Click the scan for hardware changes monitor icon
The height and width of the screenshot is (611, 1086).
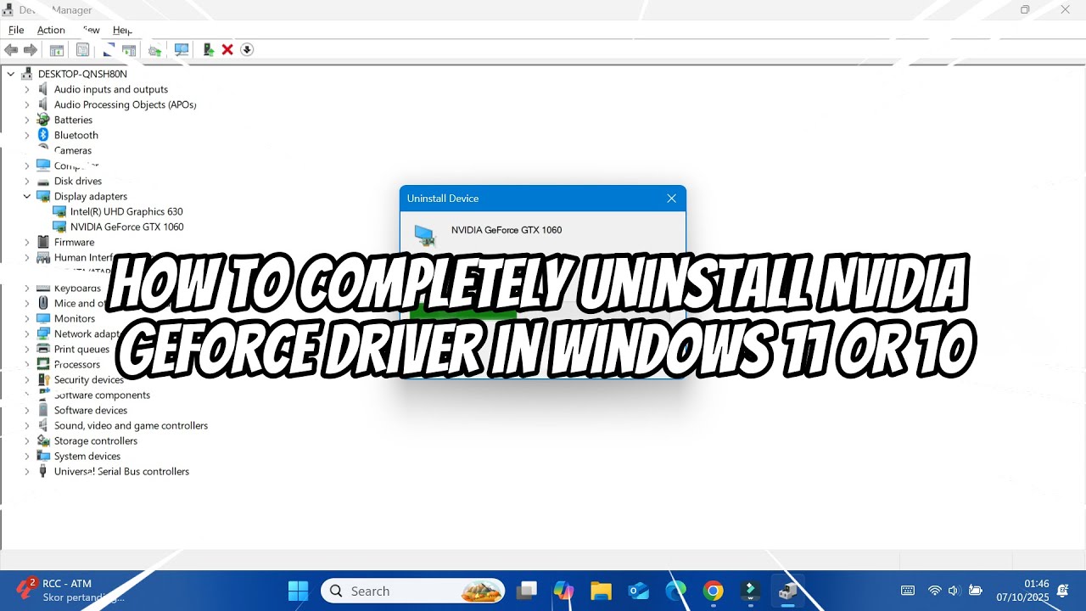[182, 50]
